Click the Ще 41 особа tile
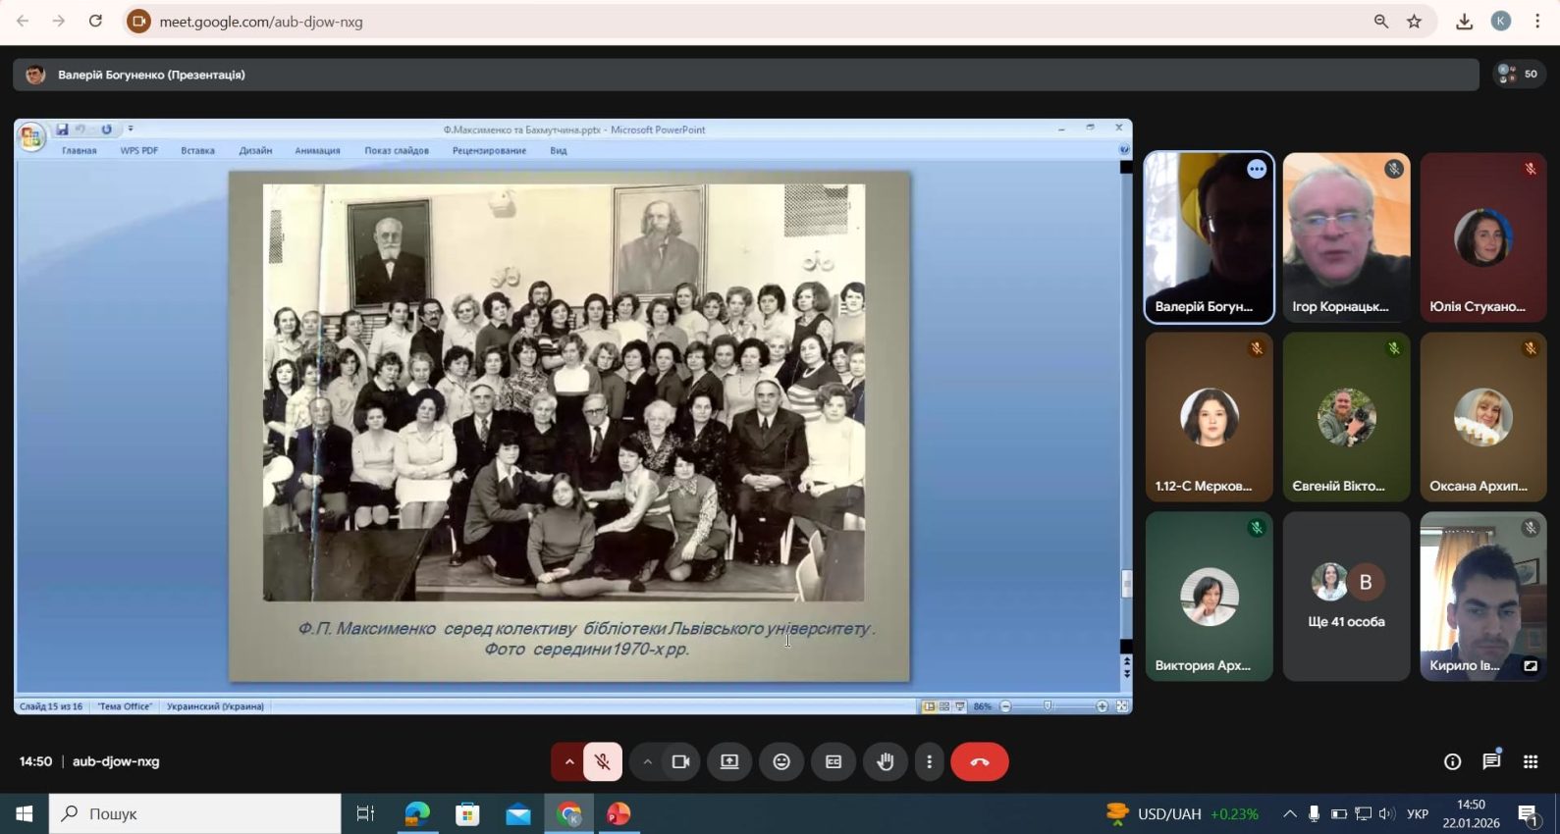Image resolution: width=1560 pixels, height=834 pixels. point(1346,597)
